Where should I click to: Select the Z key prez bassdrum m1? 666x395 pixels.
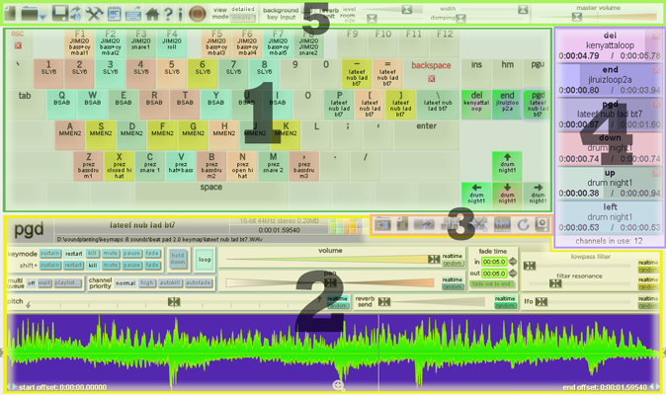click(89, 165)
